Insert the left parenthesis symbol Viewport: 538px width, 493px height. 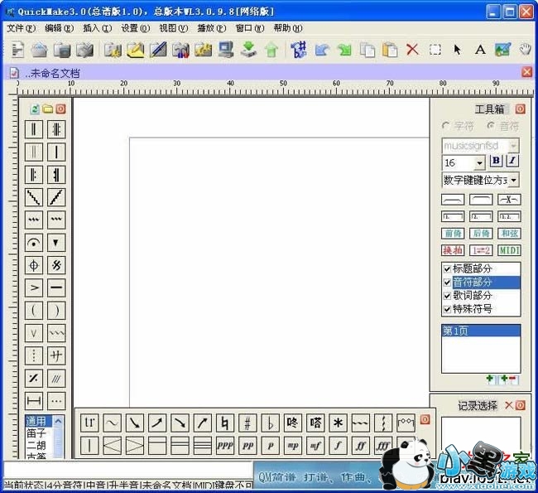point(34,311)
